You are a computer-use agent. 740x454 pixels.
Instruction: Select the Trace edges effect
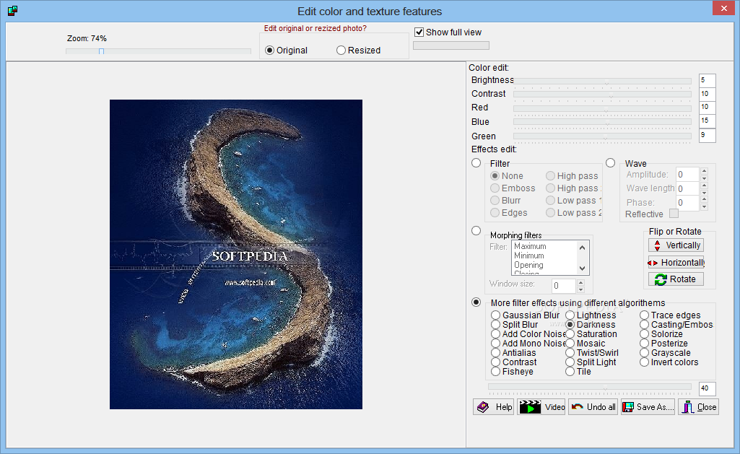click(644, 315)
